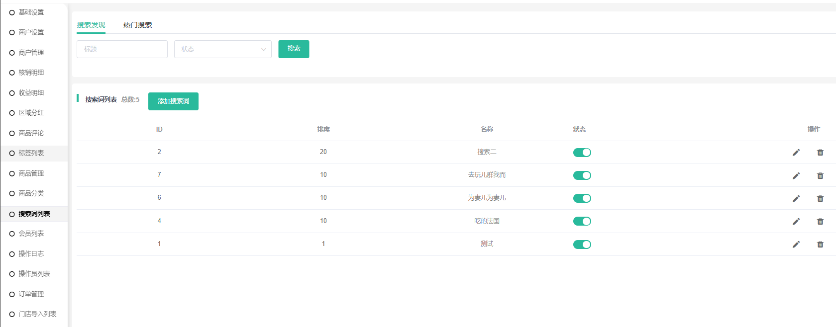836x327 pixels.
Task: Delete the 测试 search term
Action: point(820,245)
